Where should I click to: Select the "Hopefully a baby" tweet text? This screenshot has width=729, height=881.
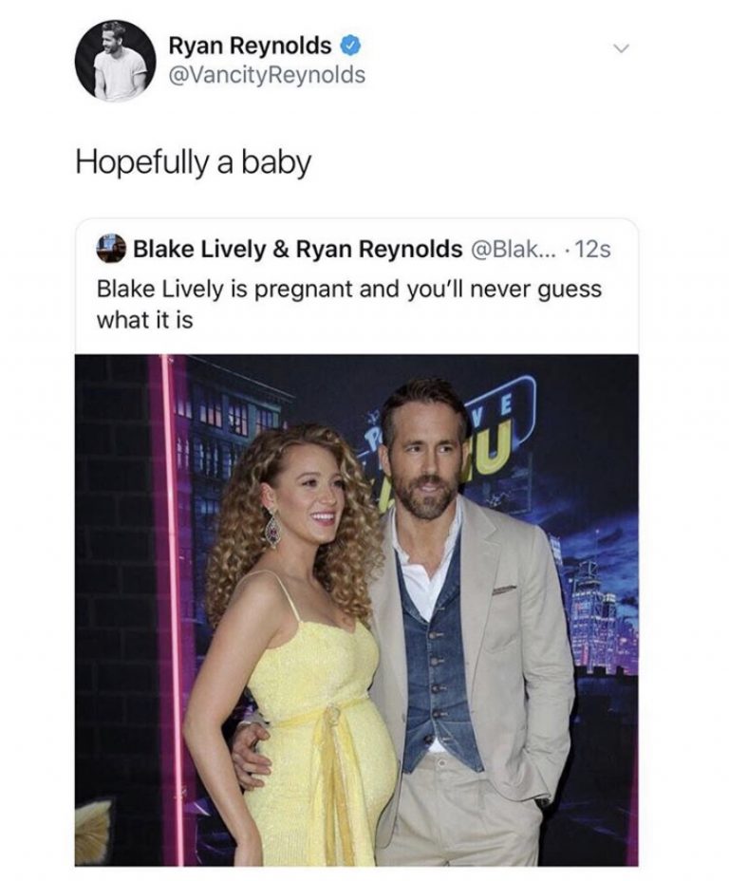click(193, 163)
